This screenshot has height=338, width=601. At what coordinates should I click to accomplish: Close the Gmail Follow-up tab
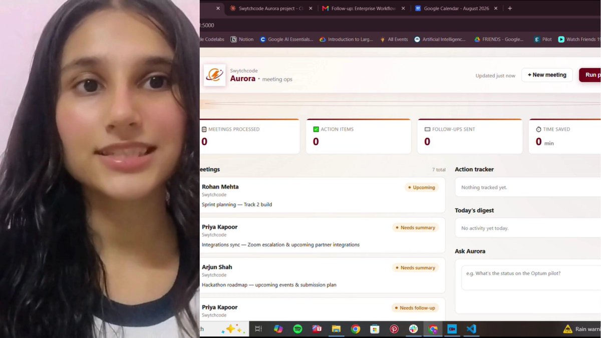tap(403, 9)
